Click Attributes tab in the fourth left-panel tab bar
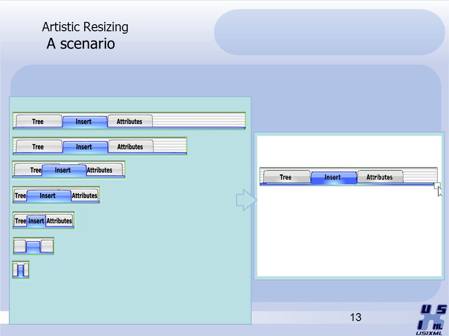The width and height of the screenshot is (449, 336). coord(85,196)
